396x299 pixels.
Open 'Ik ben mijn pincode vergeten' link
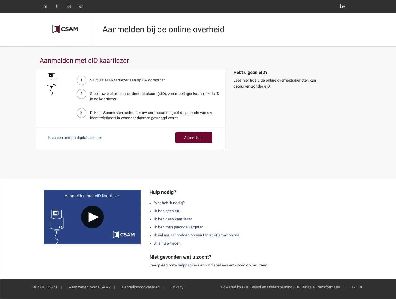pos(179,227)
